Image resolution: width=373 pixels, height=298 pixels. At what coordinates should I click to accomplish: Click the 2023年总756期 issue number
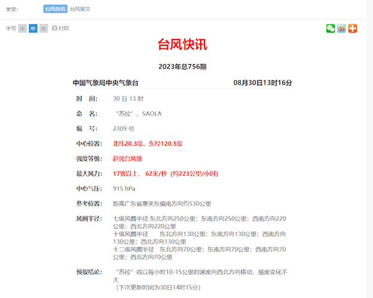click(182, 67)
